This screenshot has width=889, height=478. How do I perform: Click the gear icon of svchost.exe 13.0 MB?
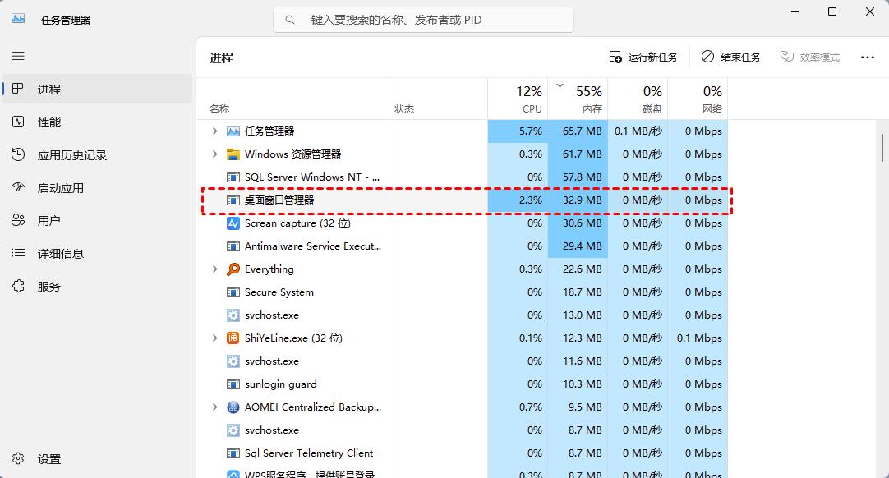click(x=233, y=315)
